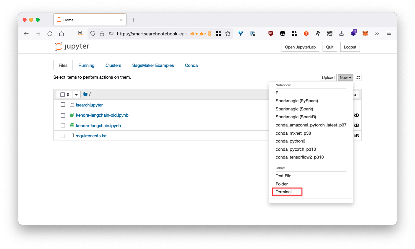Click the Open JupyterLab button
The image size is (415, 249).
(300, 47)
